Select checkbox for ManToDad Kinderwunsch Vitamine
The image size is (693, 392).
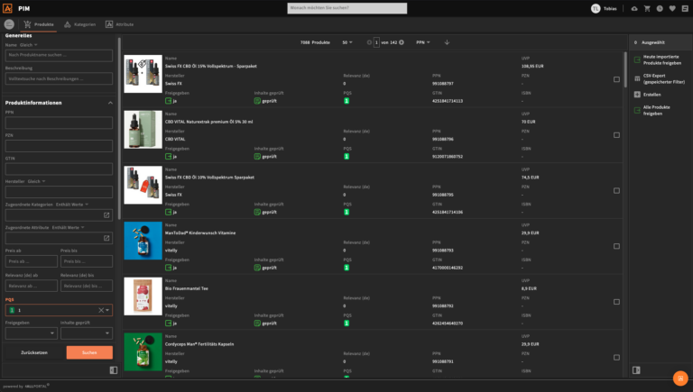coord(616,246)
